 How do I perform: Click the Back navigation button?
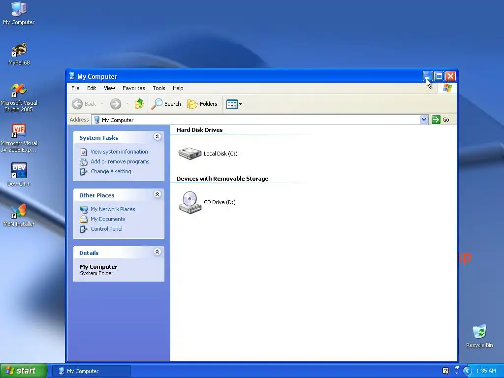coord(84,104)
